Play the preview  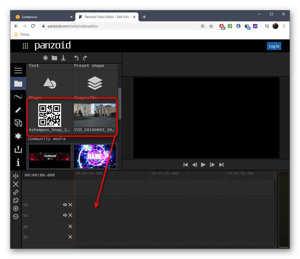[x=203, y=165]
